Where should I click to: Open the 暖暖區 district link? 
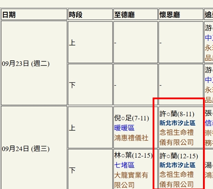click(124, 128)
